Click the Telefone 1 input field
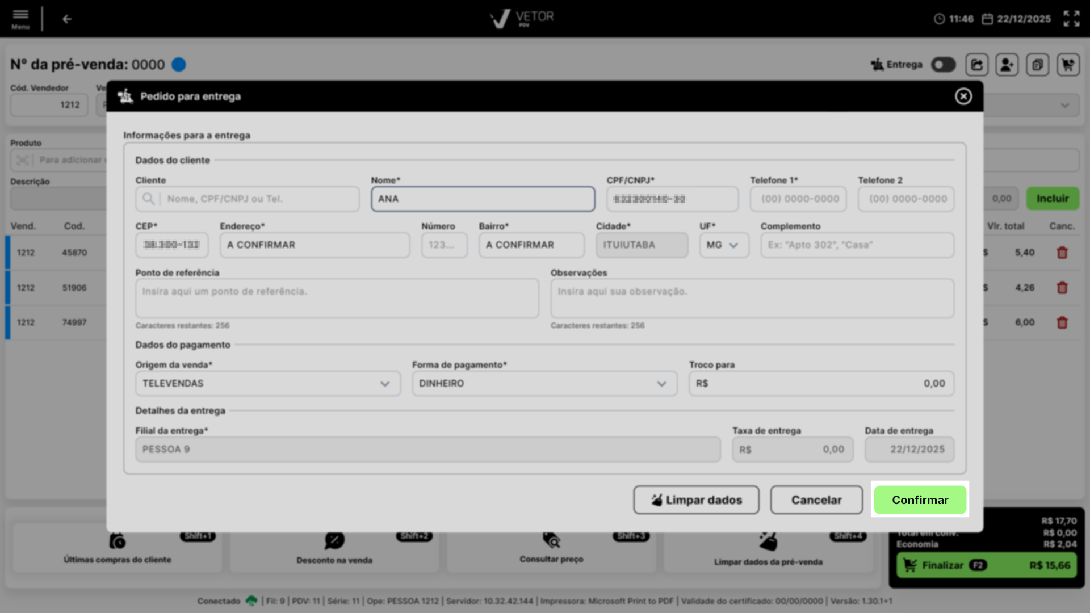Image resolution: width=1090 pixels, height=613 pixels. [798, 199]
